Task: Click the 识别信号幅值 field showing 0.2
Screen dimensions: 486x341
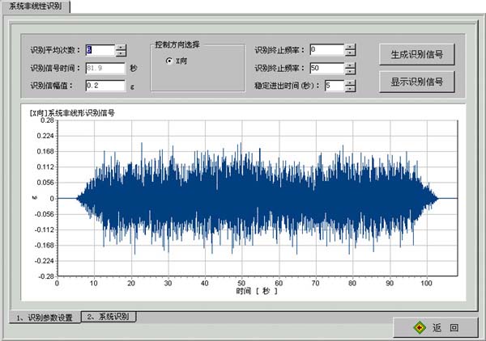Action: coord(104,85)
